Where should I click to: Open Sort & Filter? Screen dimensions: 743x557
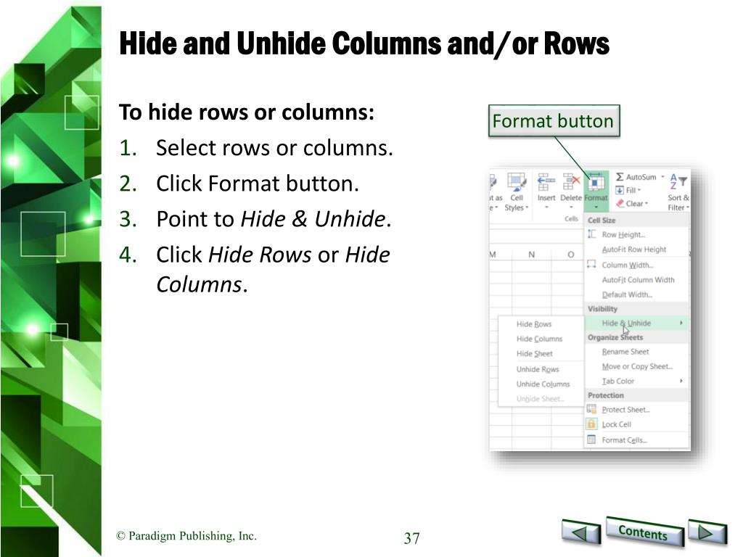(x=678, y=191)
